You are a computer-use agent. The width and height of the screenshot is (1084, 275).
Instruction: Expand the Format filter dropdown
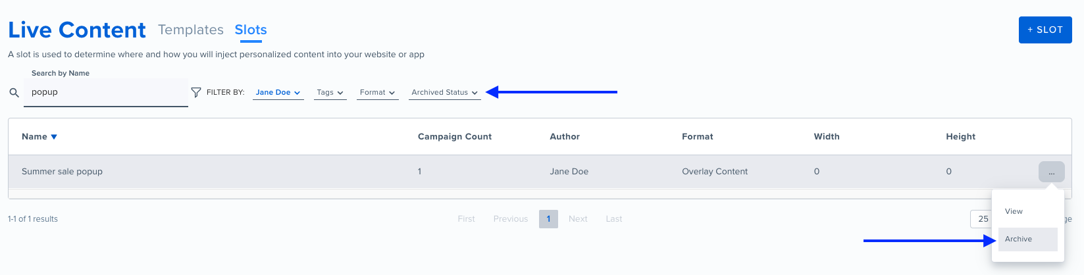378,93
